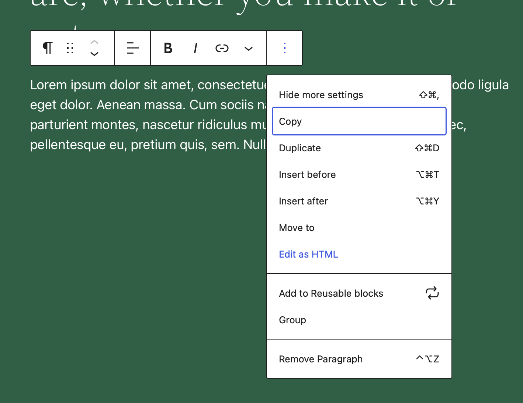Image resolution: width=523 pixels, height=403 pixels.
Task: Move the block up with the chevron
Action: (x=94, y=42)
